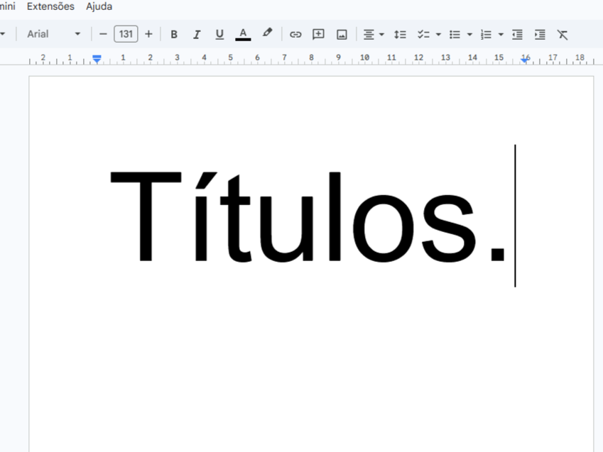This screenshot has height=452, width=603.
Task: Click the bulleted list icon
Action: (x=455, y=35)
